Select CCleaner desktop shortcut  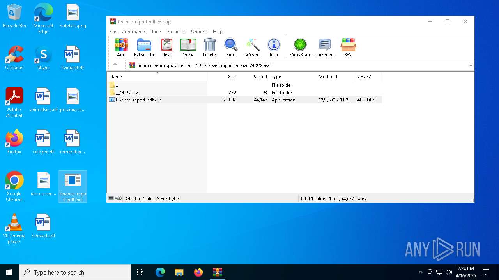click(14, 58)
